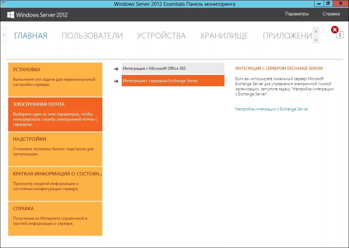The height and width of the screenshot is (248, 349).
Task: Click the arrow icon beside Exchange Server integration
Action: pyautogui.click(x=116, y=81)
